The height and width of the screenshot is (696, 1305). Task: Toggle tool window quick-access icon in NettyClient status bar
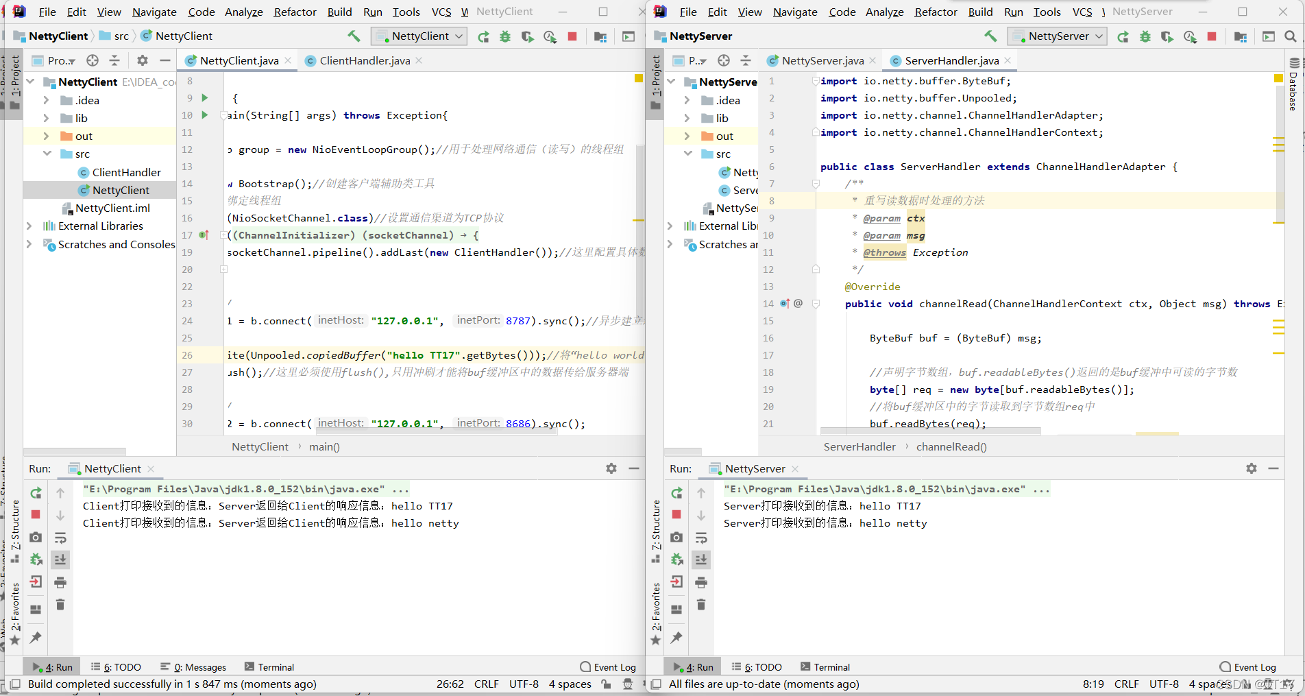[14, 684]
